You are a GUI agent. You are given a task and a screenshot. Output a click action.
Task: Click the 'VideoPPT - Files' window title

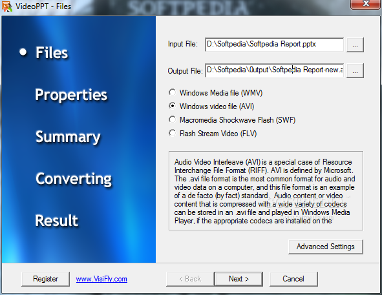(x=43, y=6)
